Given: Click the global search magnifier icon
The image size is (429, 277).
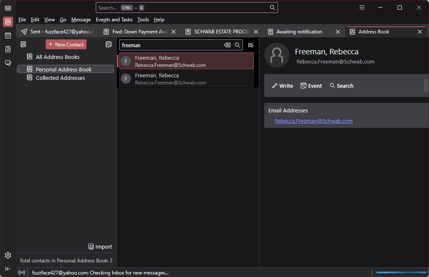Looking at the screenshot, I should 272,8.
